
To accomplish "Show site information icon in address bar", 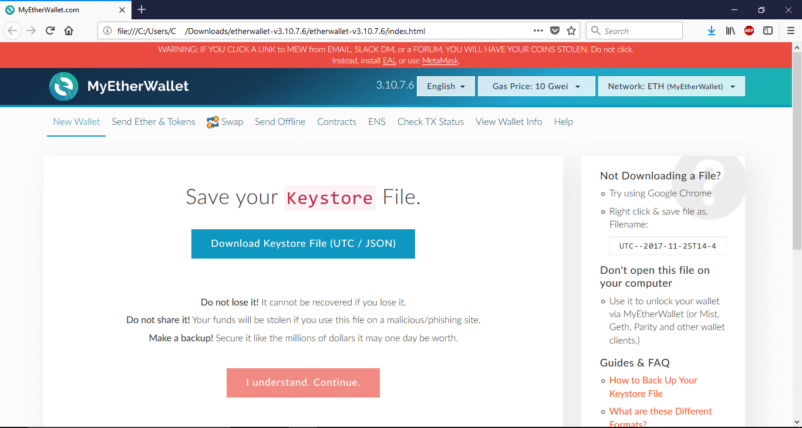I will pos(107,31).
